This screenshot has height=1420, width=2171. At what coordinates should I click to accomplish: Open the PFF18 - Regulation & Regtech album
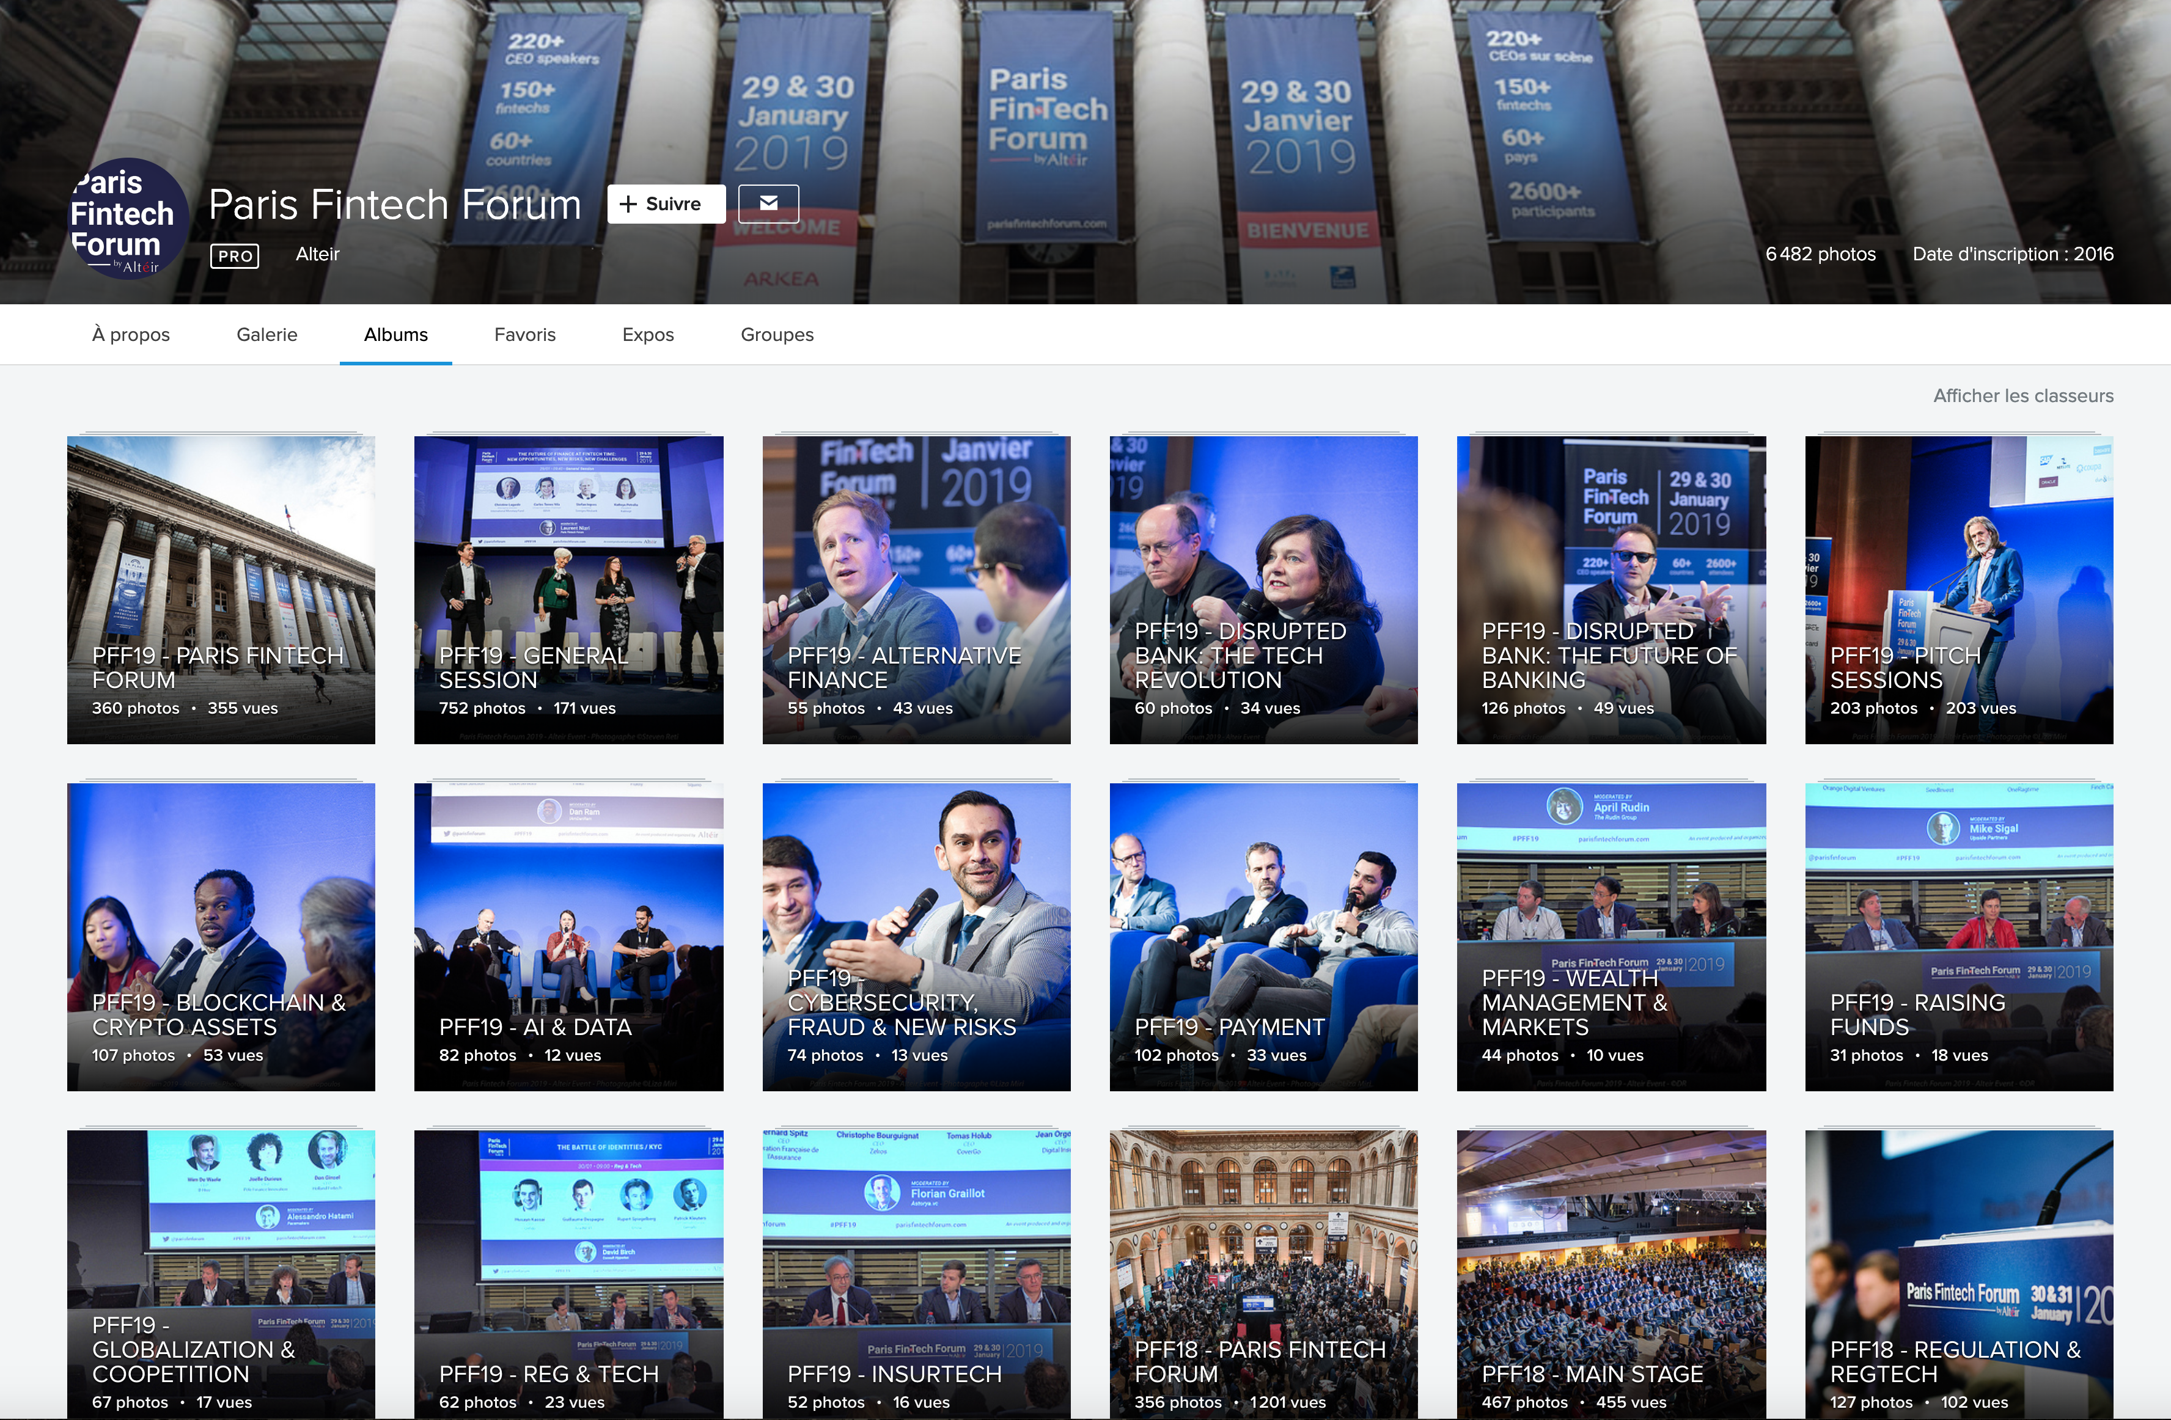pyautogui.click(x=1958, y=1274)
